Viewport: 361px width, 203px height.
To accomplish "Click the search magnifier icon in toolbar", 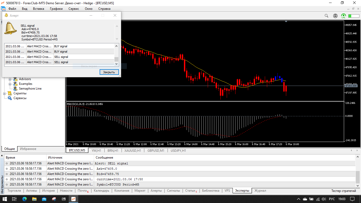I will tap(326, 16).
